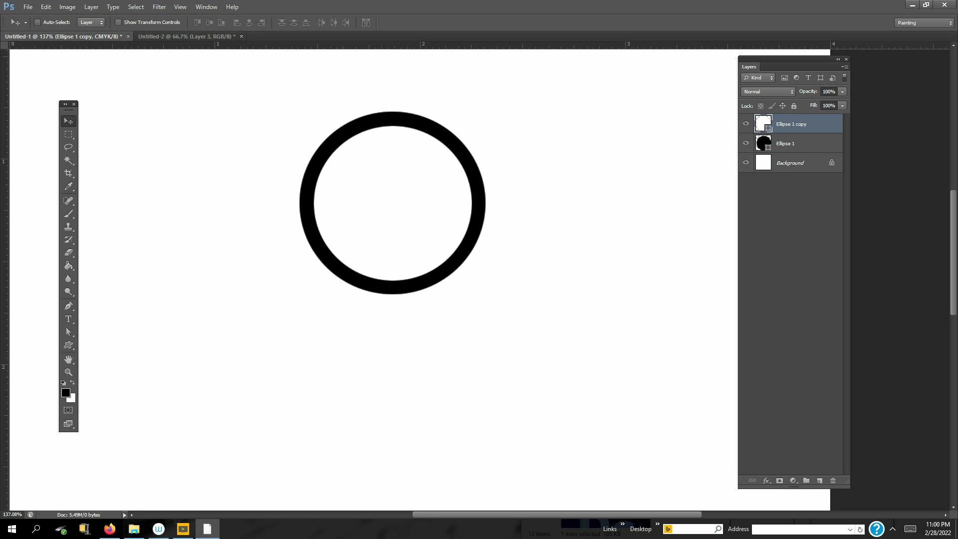Click the add layer style fx icon
This screenshot has width=958, height=539.
[766, 481]
